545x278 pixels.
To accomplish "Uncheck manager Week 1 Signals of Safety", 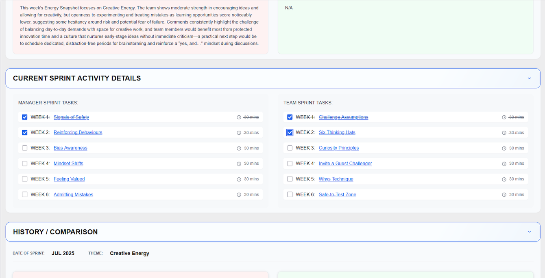I will tap(25, 117).
